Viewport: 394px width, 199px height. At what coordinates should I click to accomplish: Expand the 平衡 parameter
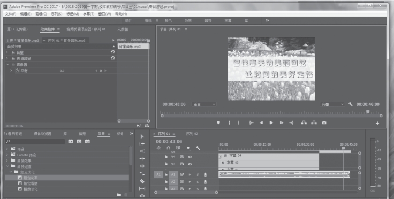(11, 71)
